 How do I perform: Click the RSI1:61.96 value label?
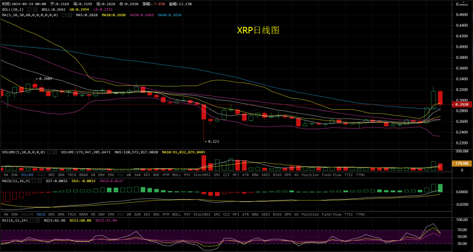coord(55,220)
